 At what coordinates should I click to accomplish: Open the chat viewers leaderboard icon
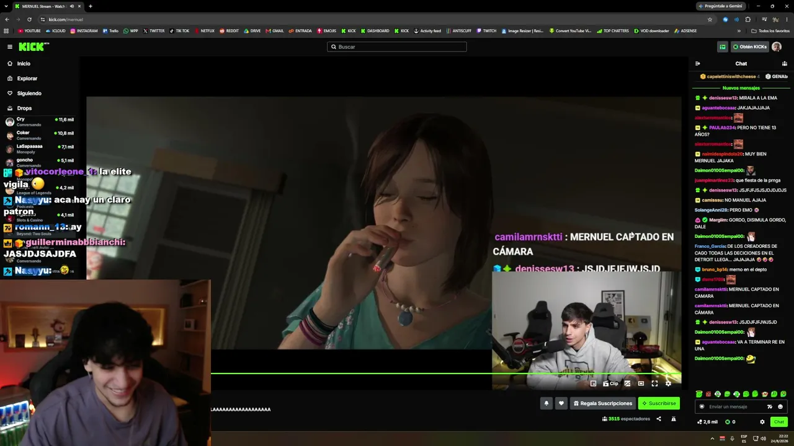[x=784, y=63]
